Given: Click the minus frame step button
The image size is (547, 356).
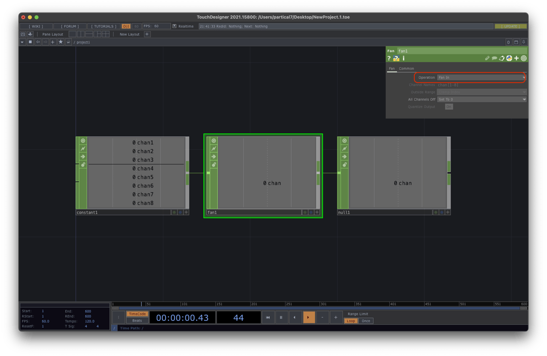Looking at the screenshot, I should 322,318.
